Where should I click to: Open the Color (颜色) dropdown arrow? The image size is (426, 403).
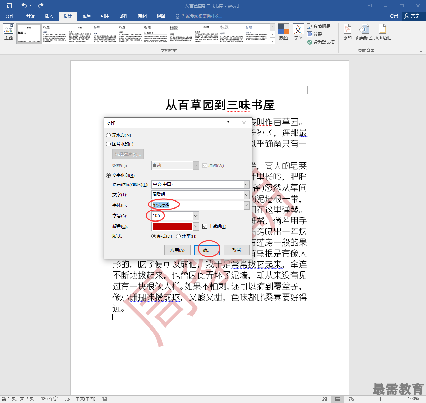point(196,226)
